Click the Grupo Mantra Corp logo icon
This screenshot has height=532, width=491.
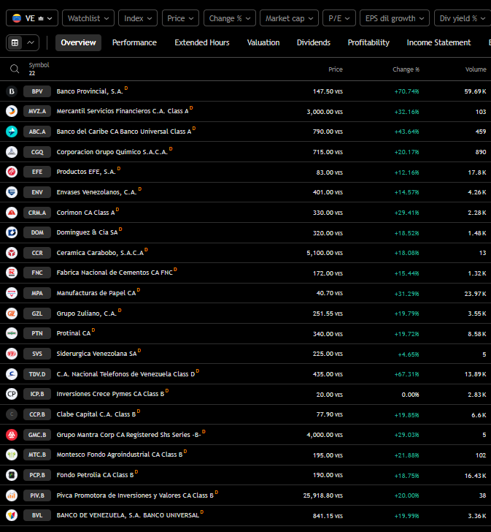pos(12,435)
